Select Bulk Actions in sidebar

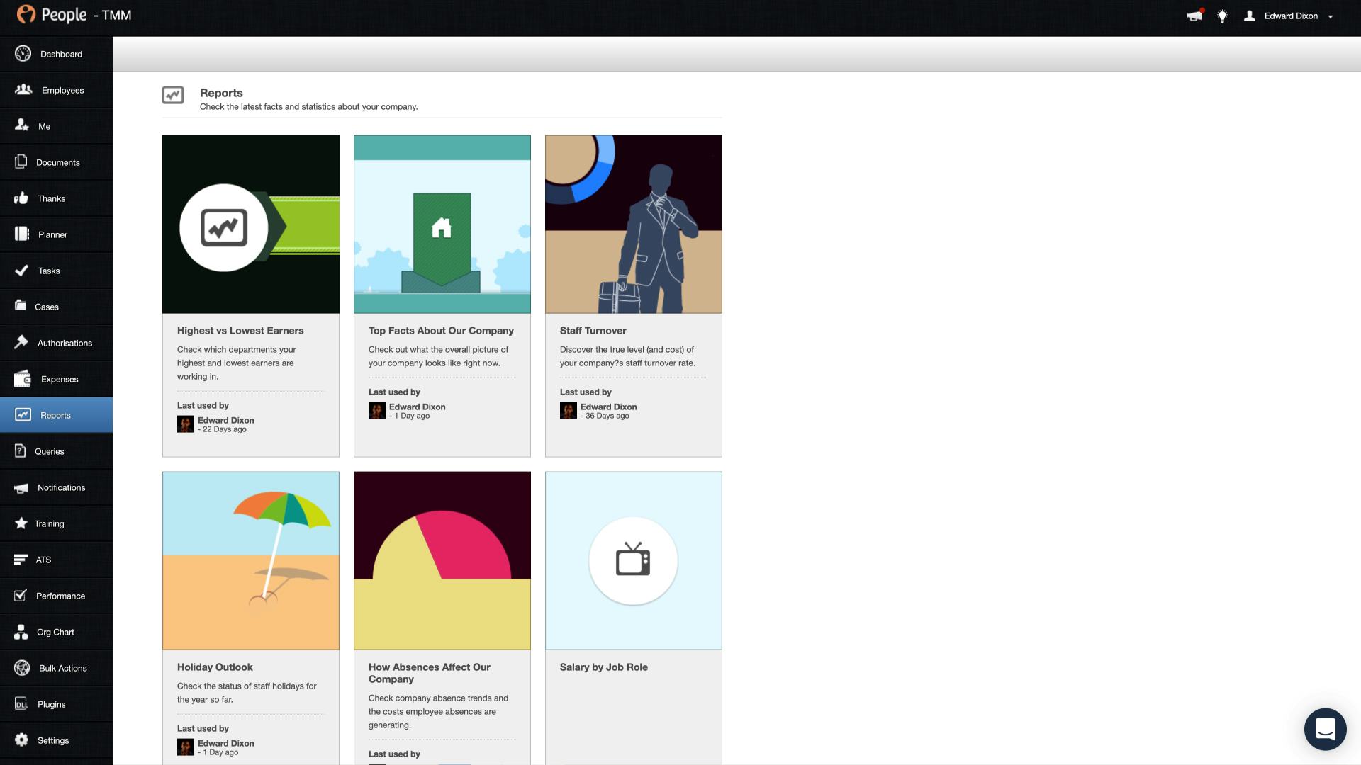point(62,668)
